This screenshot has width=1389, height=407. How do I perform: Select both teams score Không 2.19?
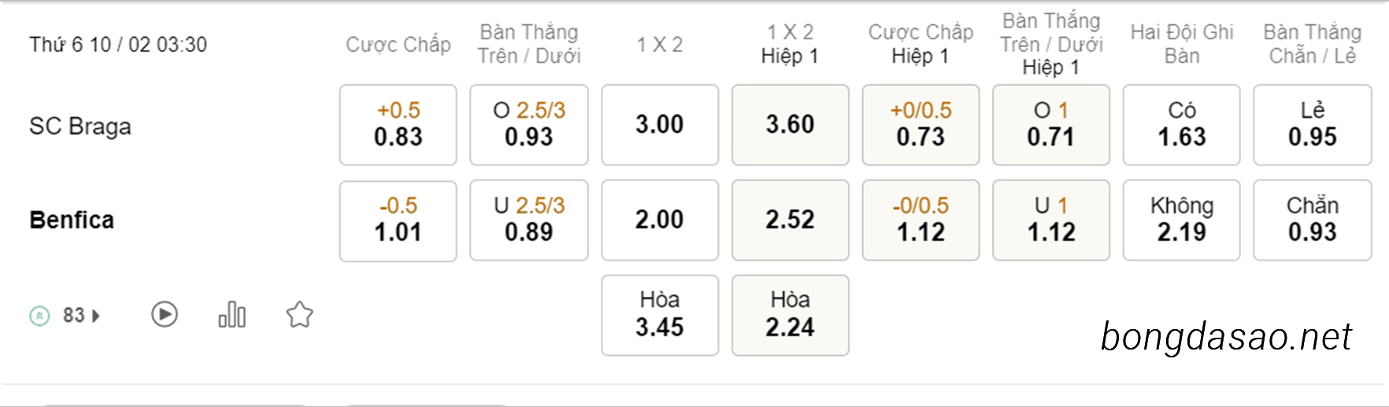point(1182,220)
